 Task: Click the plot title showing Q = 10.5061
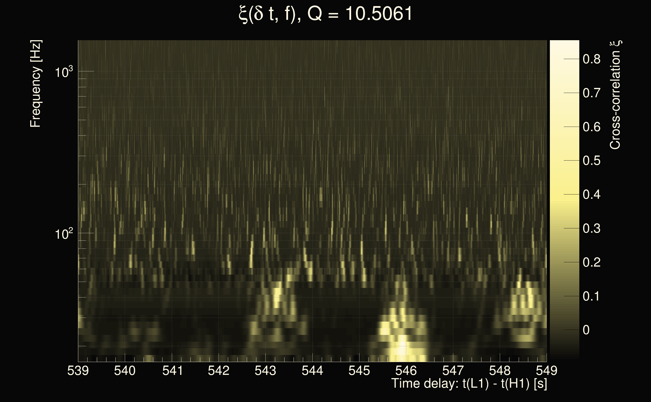pyautogui.click(x=325, y=14)
